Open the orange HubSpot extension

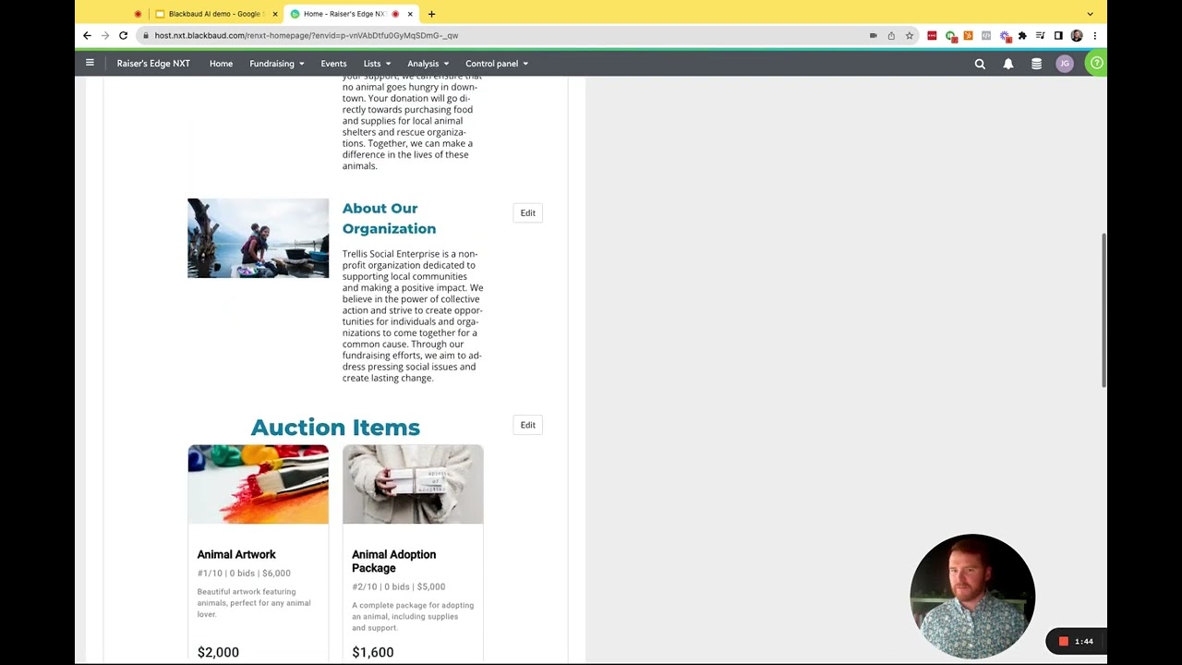click(968, 35)
